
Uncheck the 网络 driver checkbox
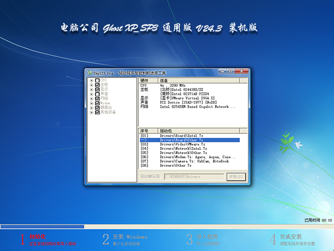[x=98, y=98]
